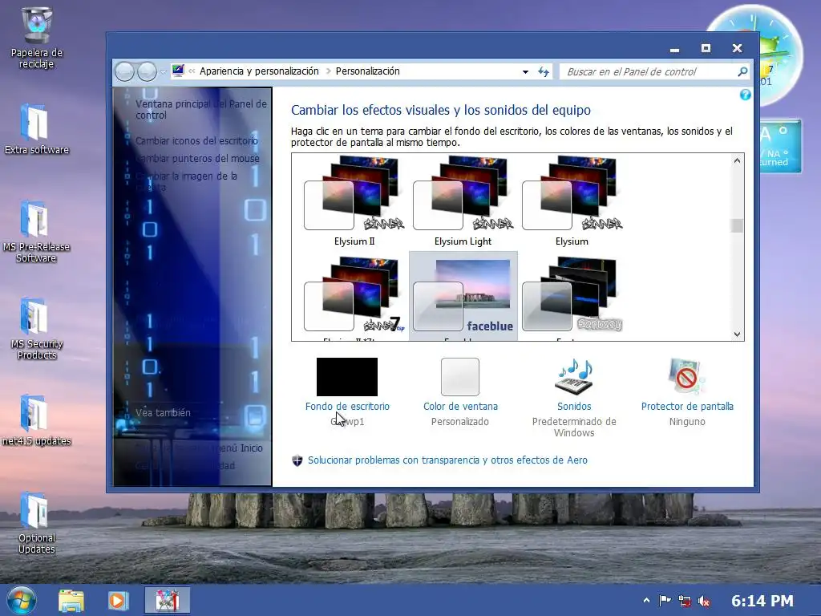Select the Elysium theme

[572, 201]
